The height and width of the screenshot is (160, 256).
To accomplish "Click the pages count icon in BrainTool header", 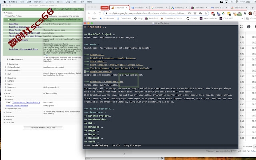I will [x=76, y=9].
